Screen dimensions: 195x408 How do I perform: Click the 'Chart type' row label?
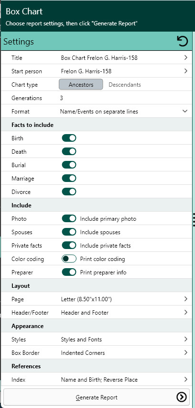click(25, 85)
